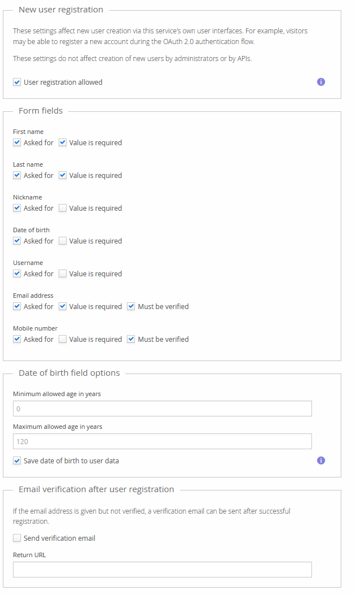Click info icon next to User registration allowed
The width and height of the screenshot is (356, 595).
point(321,82)
